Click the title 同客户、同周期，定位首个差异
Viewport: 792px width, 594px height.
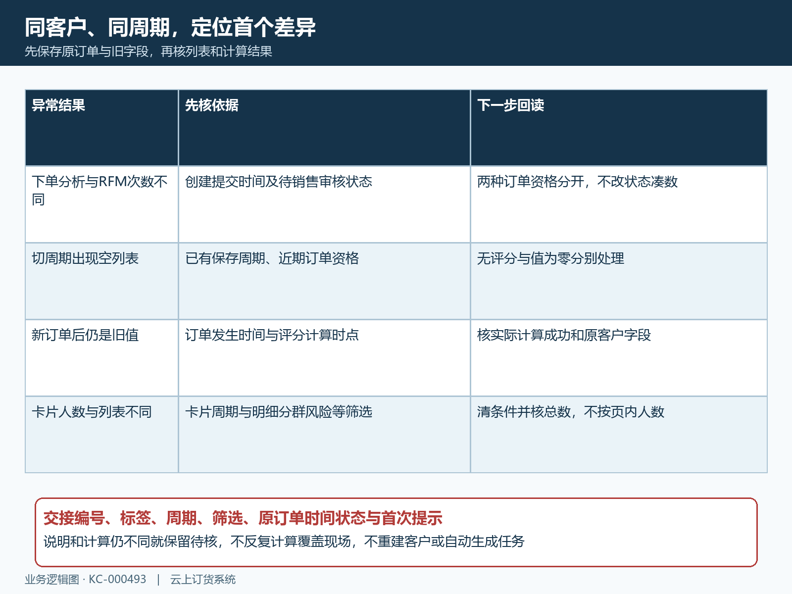tap(170, 27)
